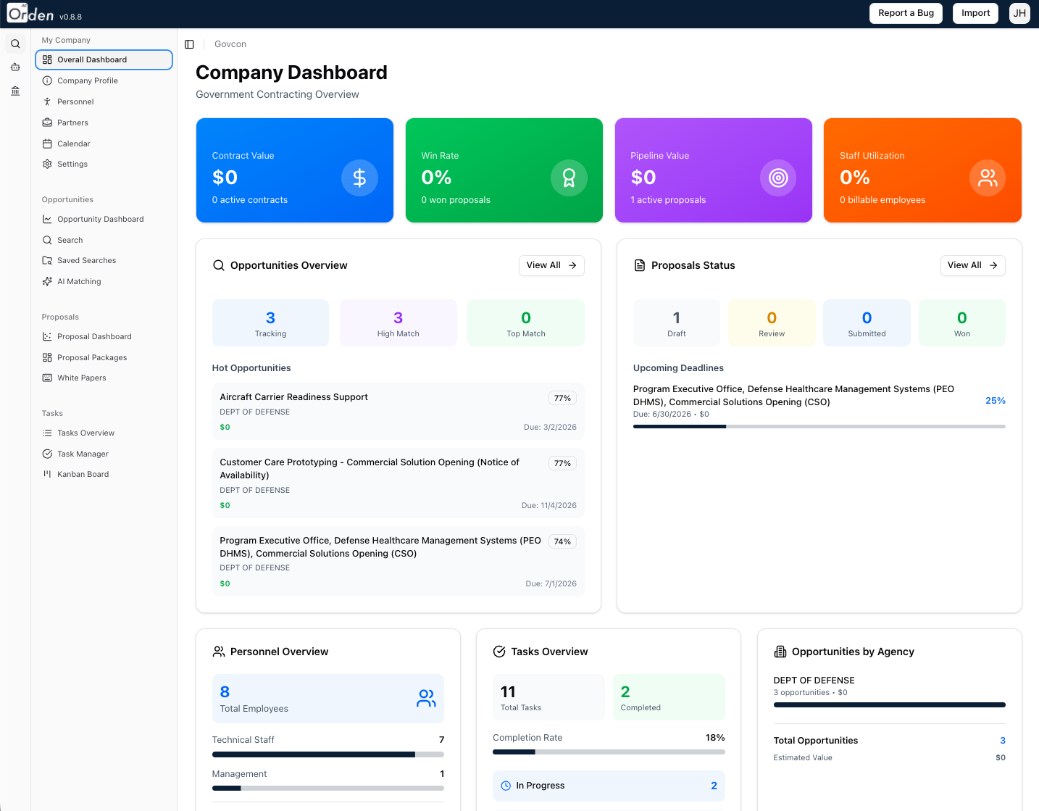Click the Contract Value dollar icon
The height and width of the screenshot is (811, 1039).
coord(359,178)
